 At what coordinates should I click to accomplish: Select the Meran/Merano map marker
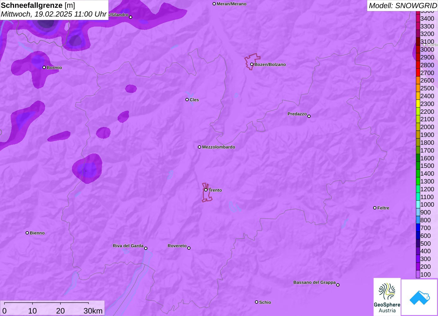(x=214, y=4)
